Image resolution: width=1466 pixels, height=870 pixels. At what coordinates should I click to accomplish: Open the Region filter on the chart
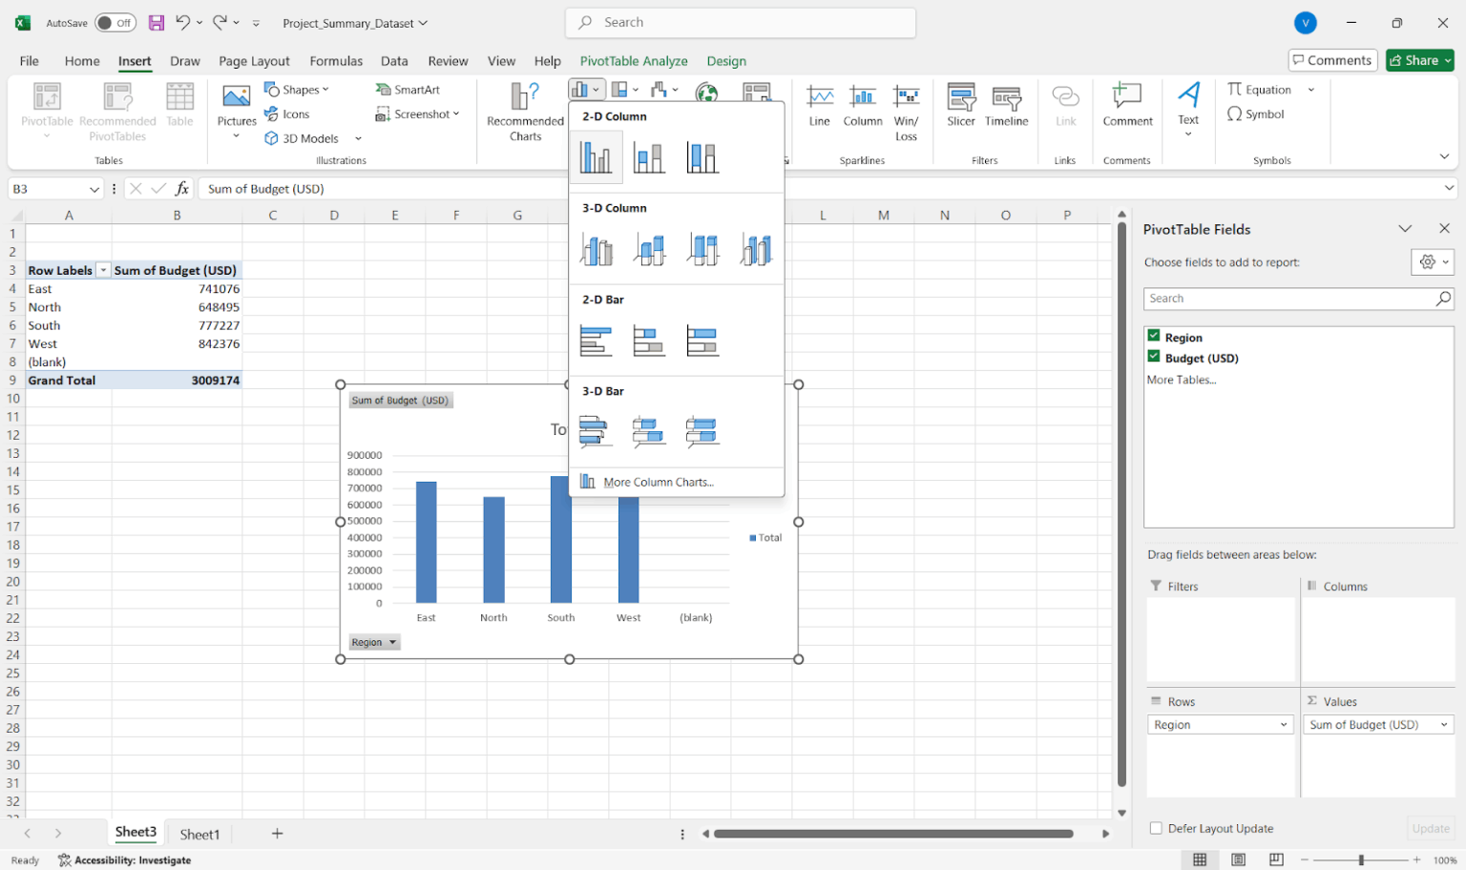tap(373, 641)
